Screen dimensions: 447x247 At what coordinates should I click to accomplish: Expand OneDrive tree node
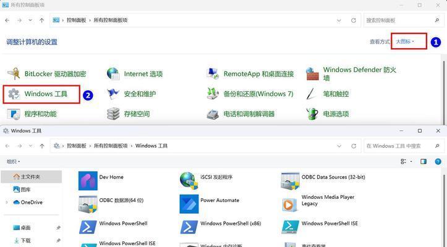tap(7, 203)
